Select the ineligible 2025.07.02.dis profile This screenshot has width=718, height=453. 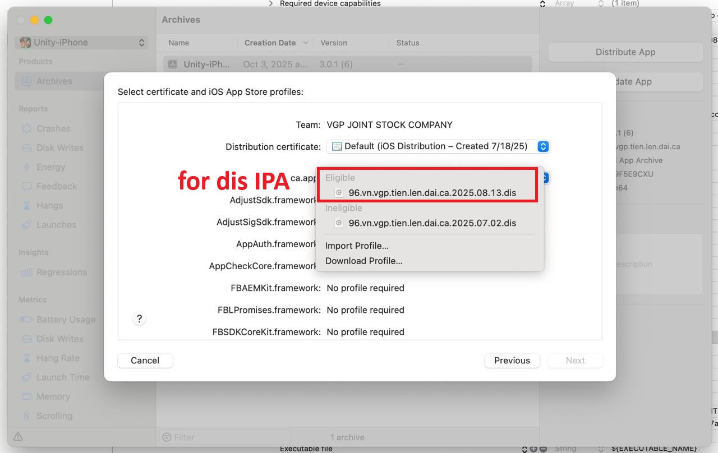pyautogui.click(x=432, y=223)
